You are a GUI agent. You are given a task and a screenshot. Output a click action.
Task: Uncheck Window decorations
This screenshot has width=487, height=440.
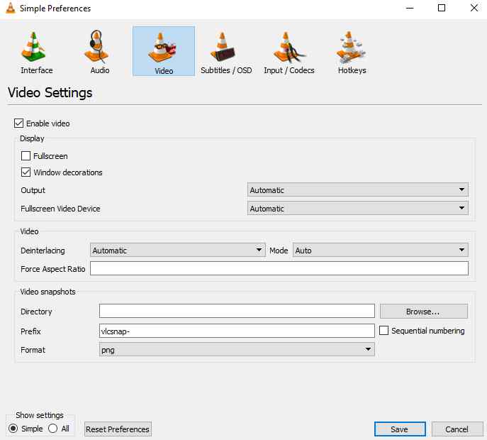(x=26, y=172)
